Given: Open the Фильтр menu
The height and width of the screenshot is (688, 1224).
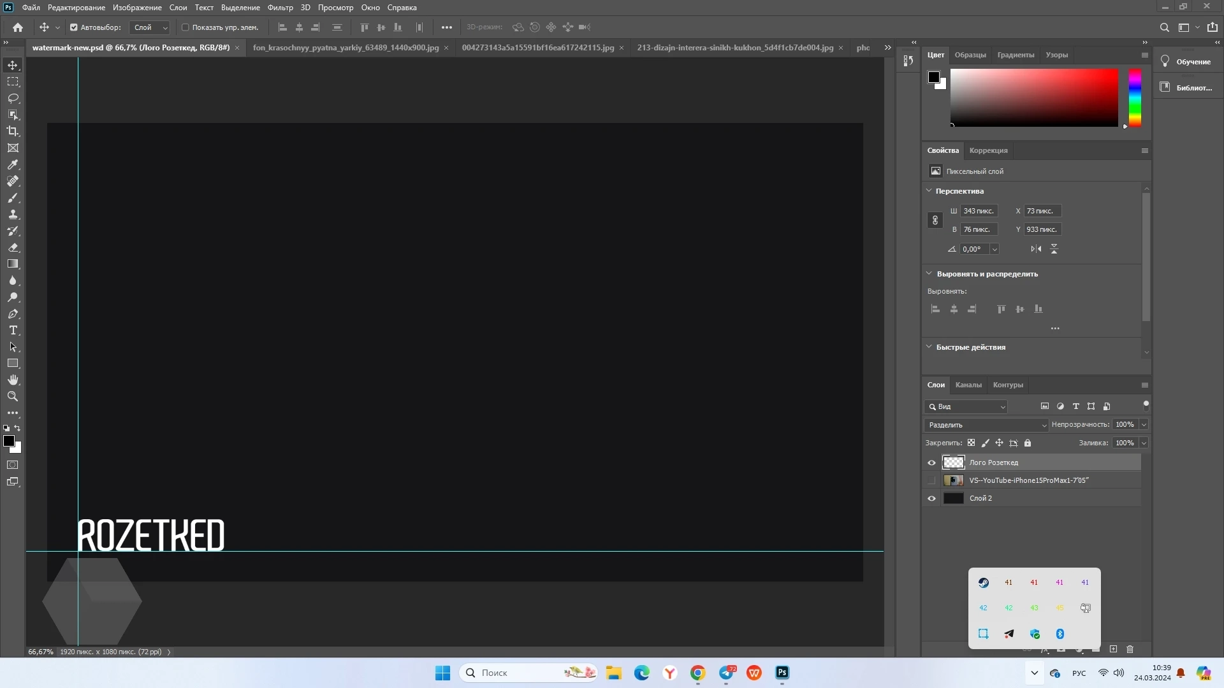Looking at the screenshot, I should coord(280,8).
